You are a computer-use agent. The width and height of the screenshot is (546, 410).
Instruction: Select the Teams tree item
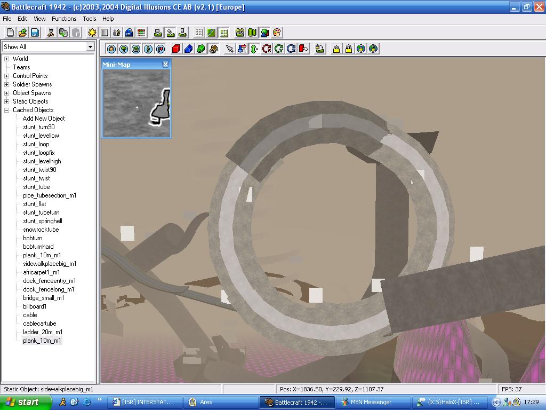pos(21,67)
